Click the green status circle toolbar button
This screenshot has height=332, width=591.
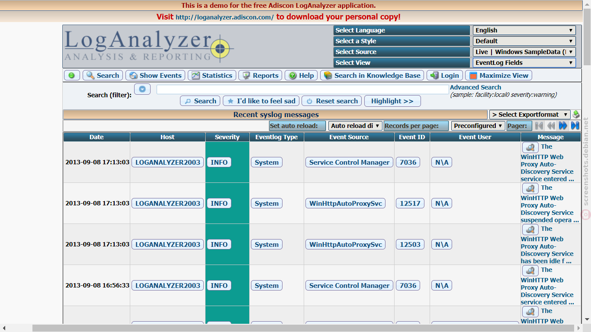tap(72, 75)
